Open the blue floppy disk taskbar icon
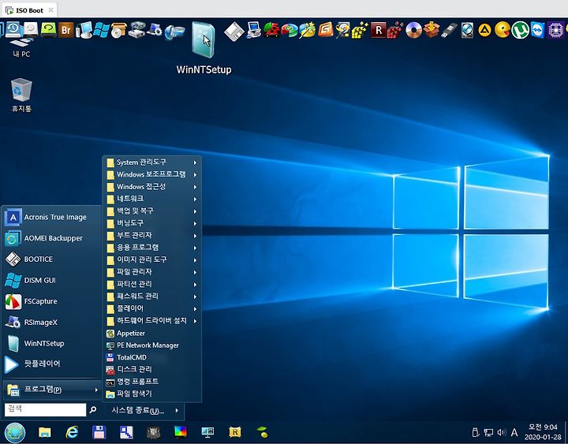The image size is (568, 444). tap(99, 432)
